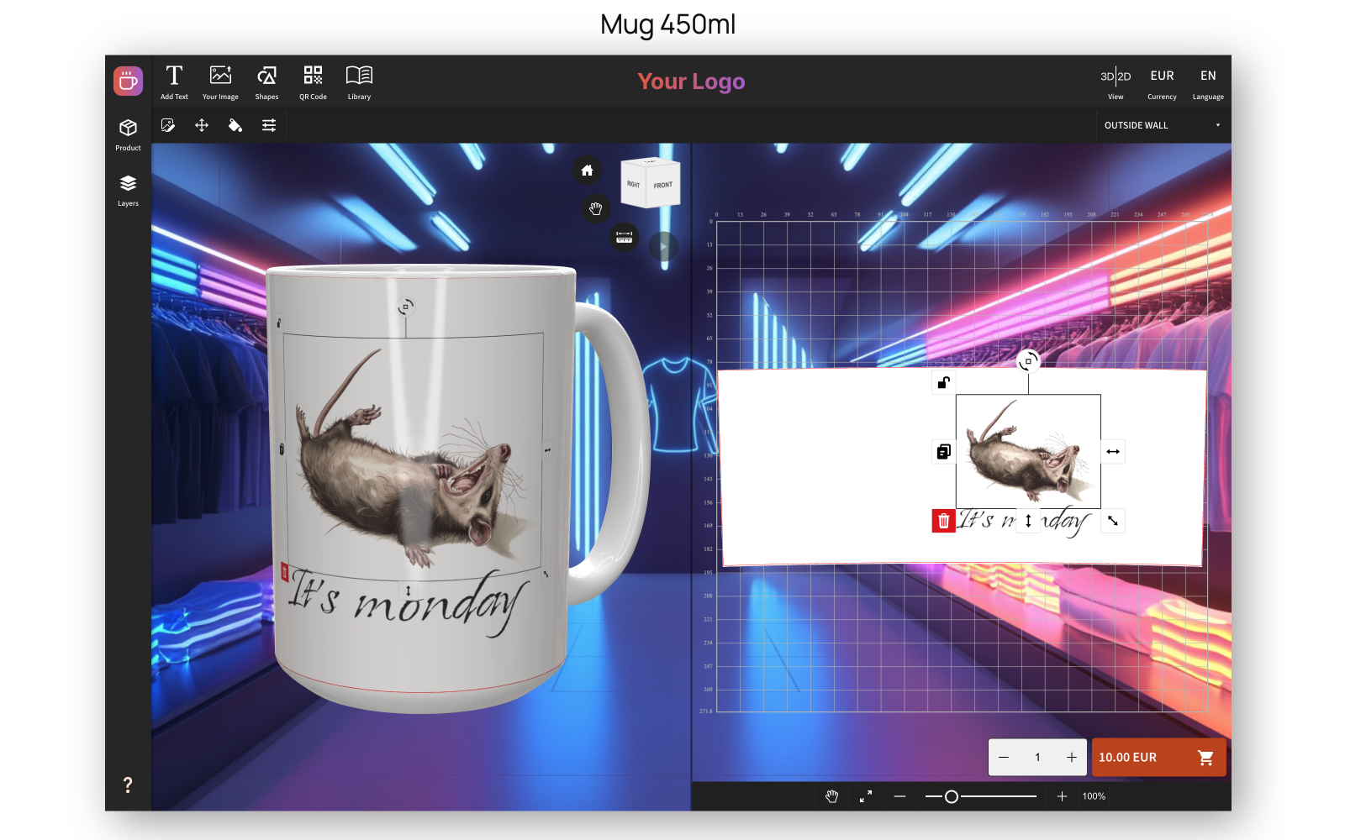
Task: Open the EUR Currency selector
Action: tap(1162, 82)
